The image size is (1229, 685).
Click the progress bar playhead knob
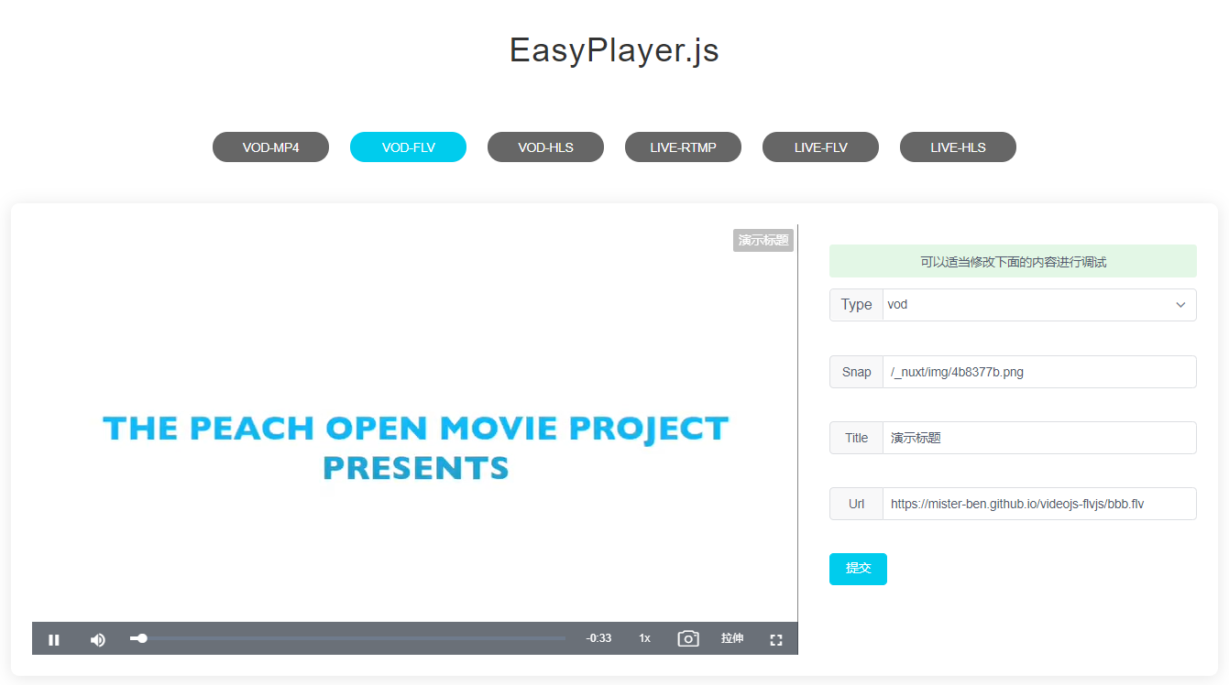pos(142,638)
